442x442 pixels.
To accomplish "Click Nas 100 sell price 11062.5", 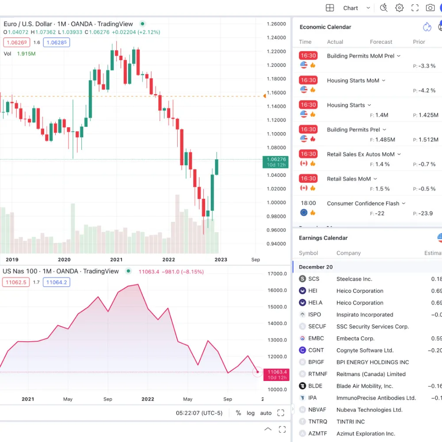I will coord(16,282).
